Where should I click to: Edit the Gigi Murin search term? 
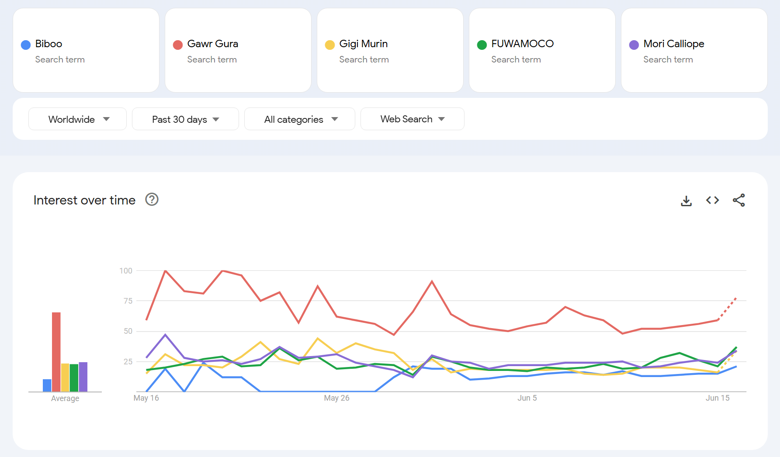(390, 50)
